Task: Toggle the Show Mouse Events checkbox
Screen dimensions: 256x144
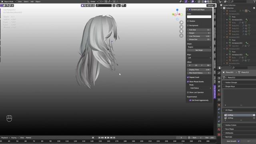Action: [188, 82]
